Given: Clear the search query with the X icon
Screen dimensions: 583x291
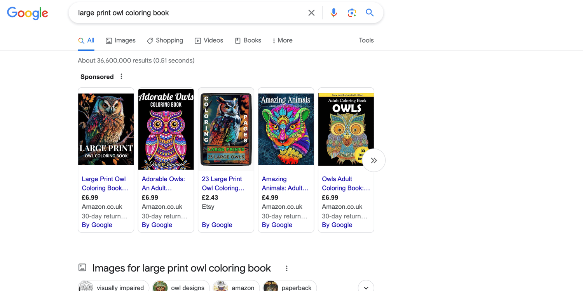Looking at the screenshot, I should click(311, 12).
